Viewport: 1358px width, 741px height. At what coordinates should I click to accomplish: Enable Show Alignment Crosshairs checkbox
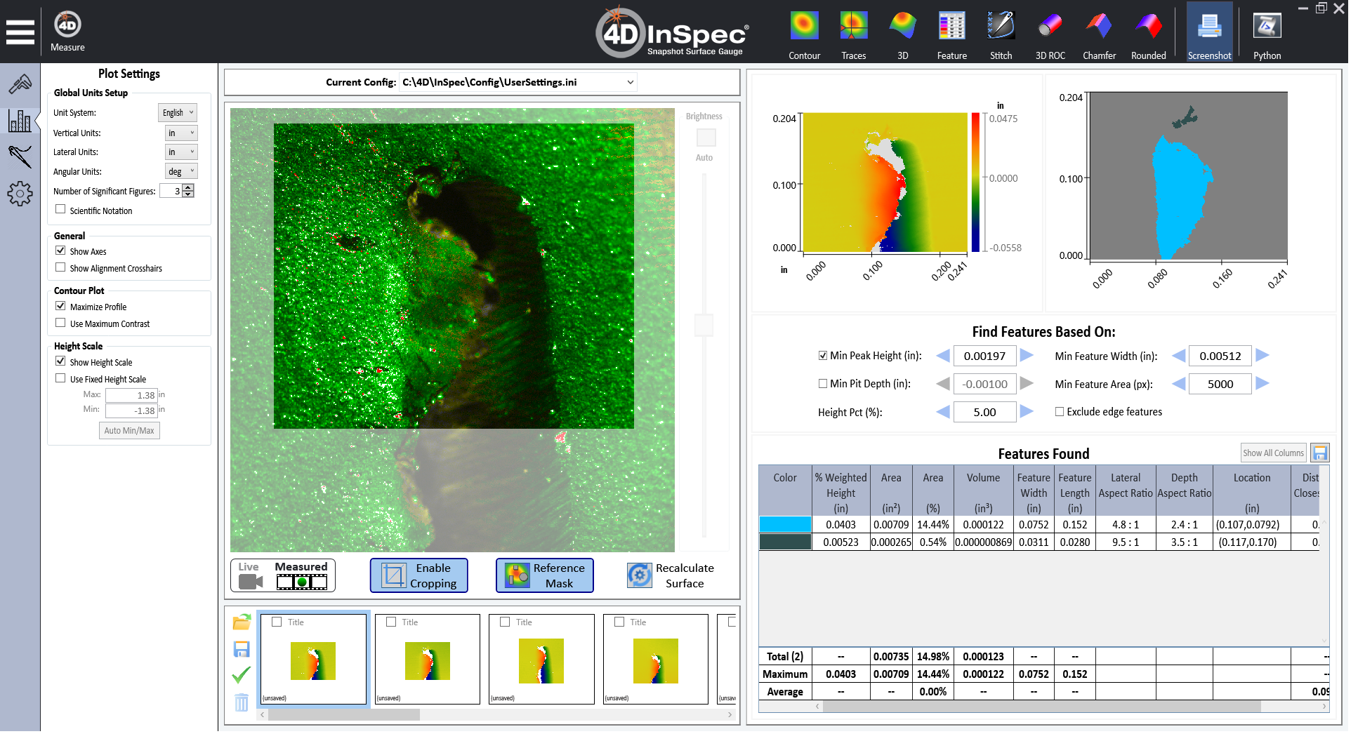click(61, 267)
